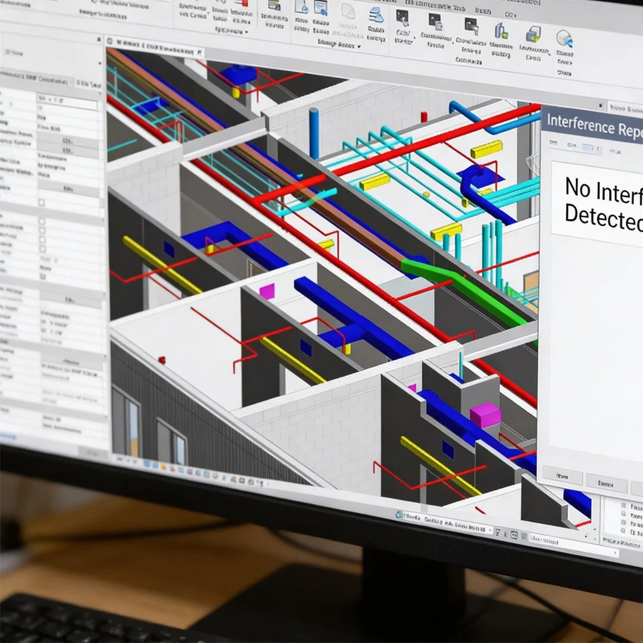Screen dimensions: 643x643
Task: Tick the lone checkbox below the Edit buttons
Action: click(42, 202)
